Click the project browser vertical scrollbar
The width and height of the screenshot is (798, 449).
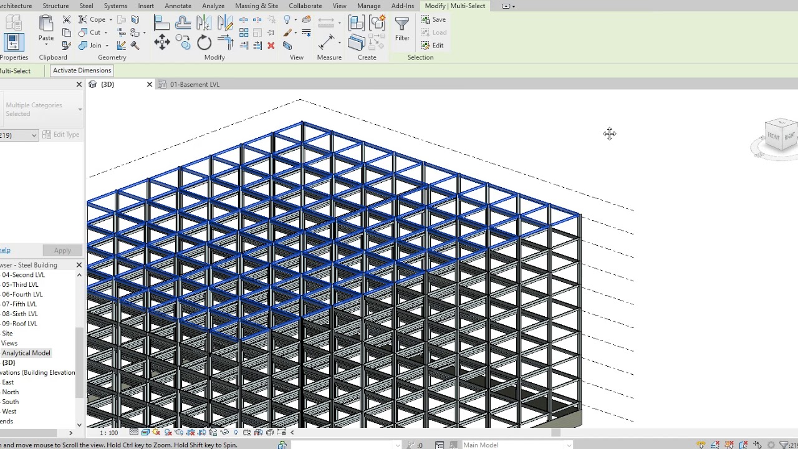(79, 362)
